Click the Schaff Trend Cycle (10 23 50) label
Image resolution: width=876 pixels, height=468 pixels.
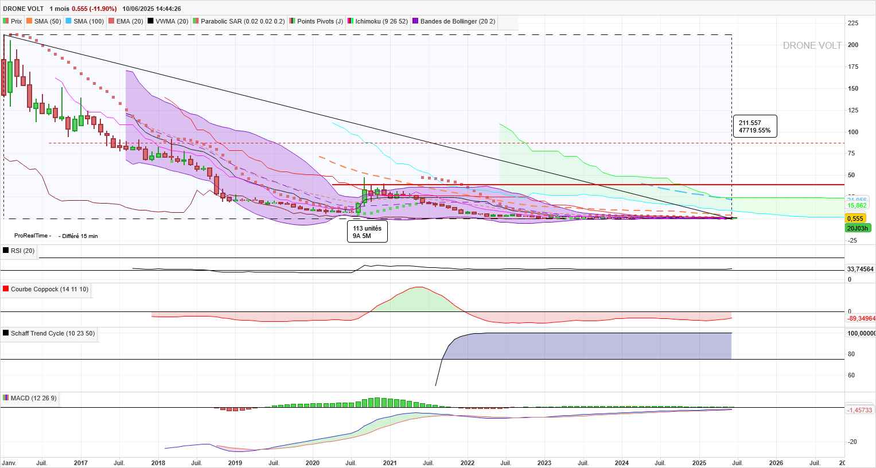point(53,333)
